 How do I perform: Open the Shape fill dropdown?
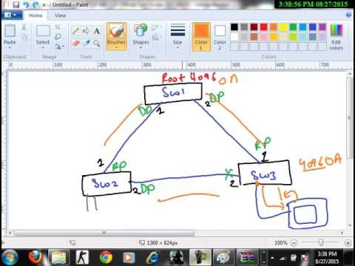click(156, 38)
